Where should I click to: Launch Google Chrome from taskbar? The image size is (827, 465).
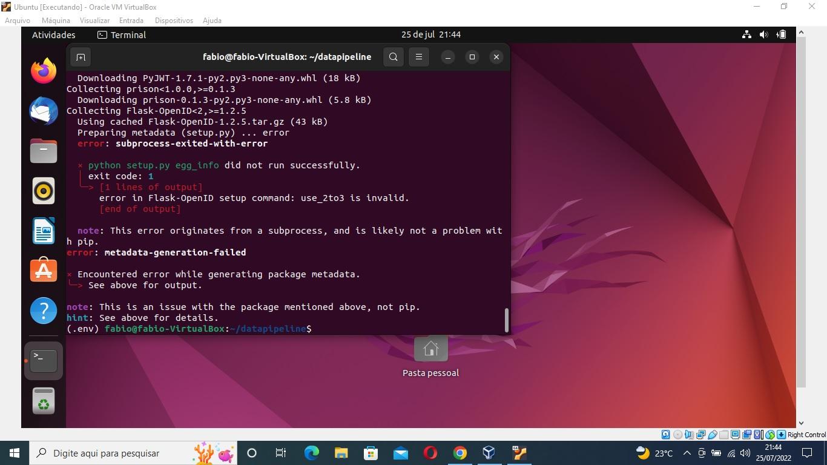pos(460,453)
